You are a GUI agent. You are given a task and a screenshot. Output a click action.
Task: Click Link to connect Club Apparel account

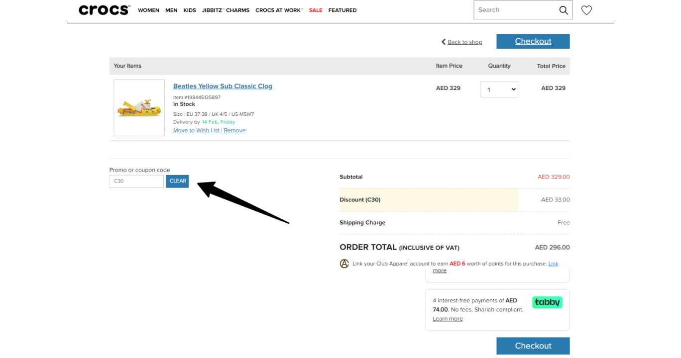pos(553,264)
